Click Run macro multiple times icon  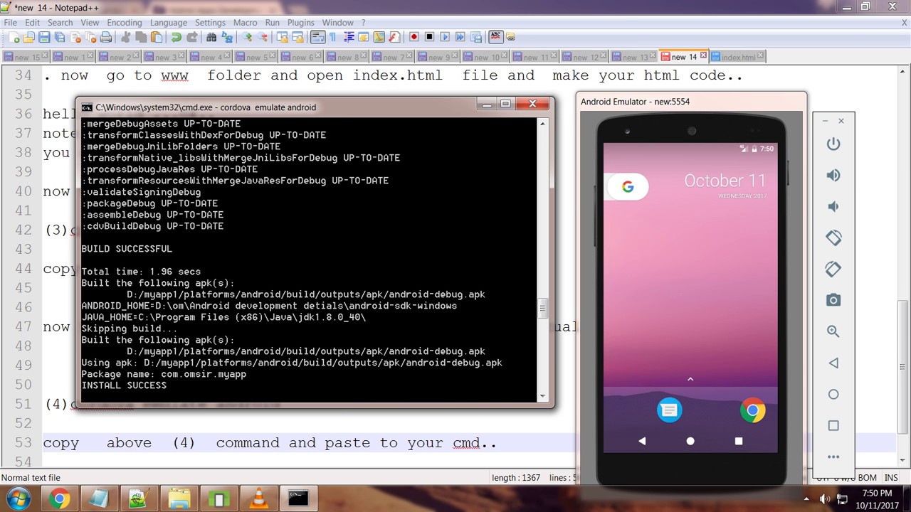pyautogui.click(x=460, y=37)
